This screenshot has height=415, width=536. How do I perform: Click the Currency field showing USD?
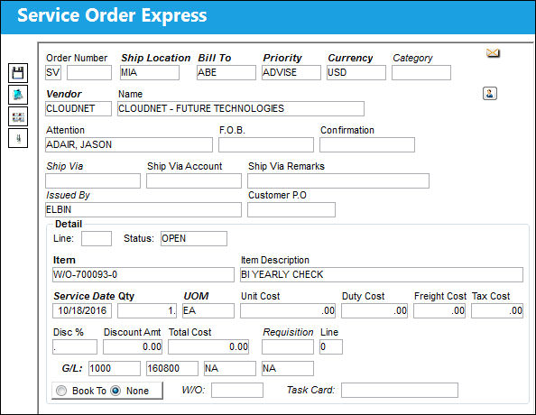point(356,72)
